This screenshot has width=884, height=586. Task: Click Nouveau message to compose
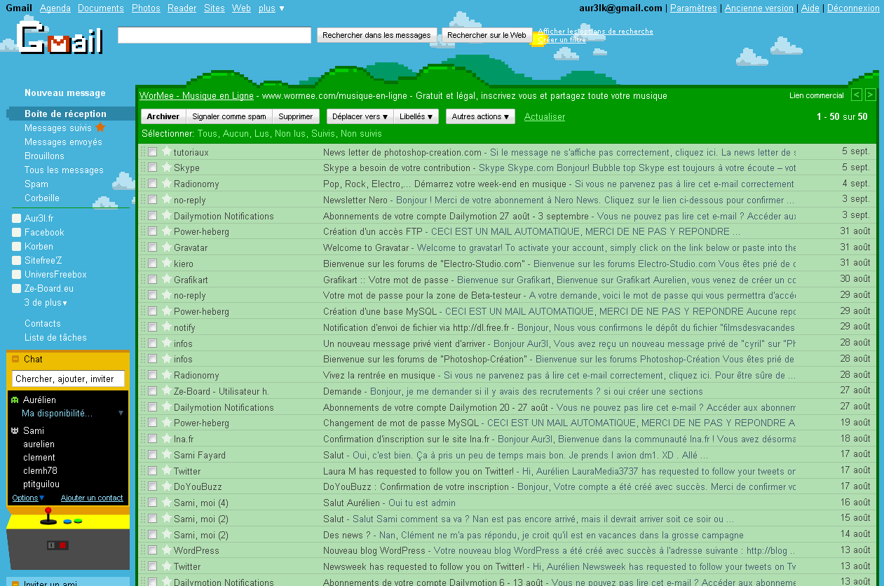click(65, 93)
